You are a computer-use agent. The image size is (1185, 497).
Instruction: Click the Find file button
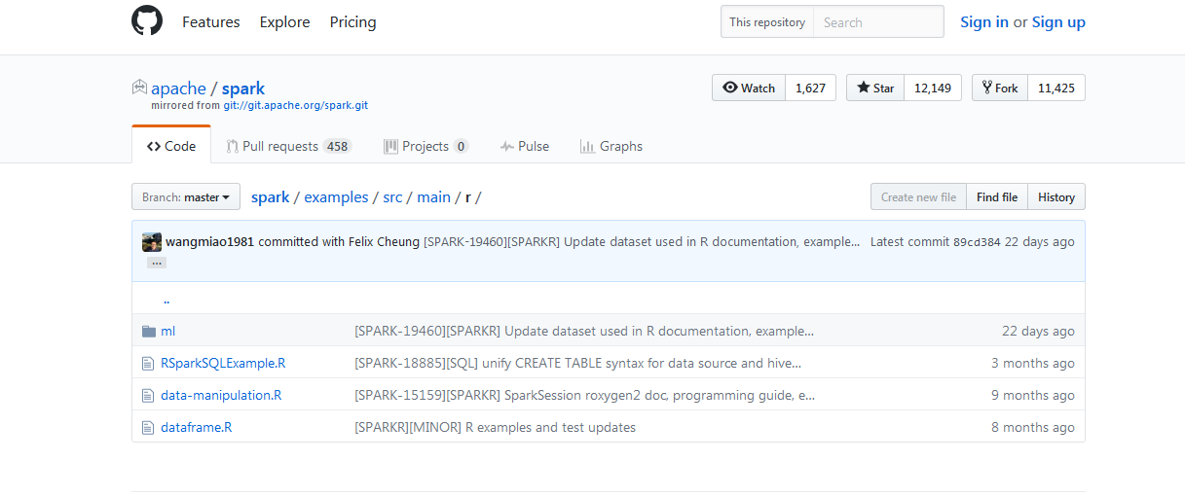(997, 196)
